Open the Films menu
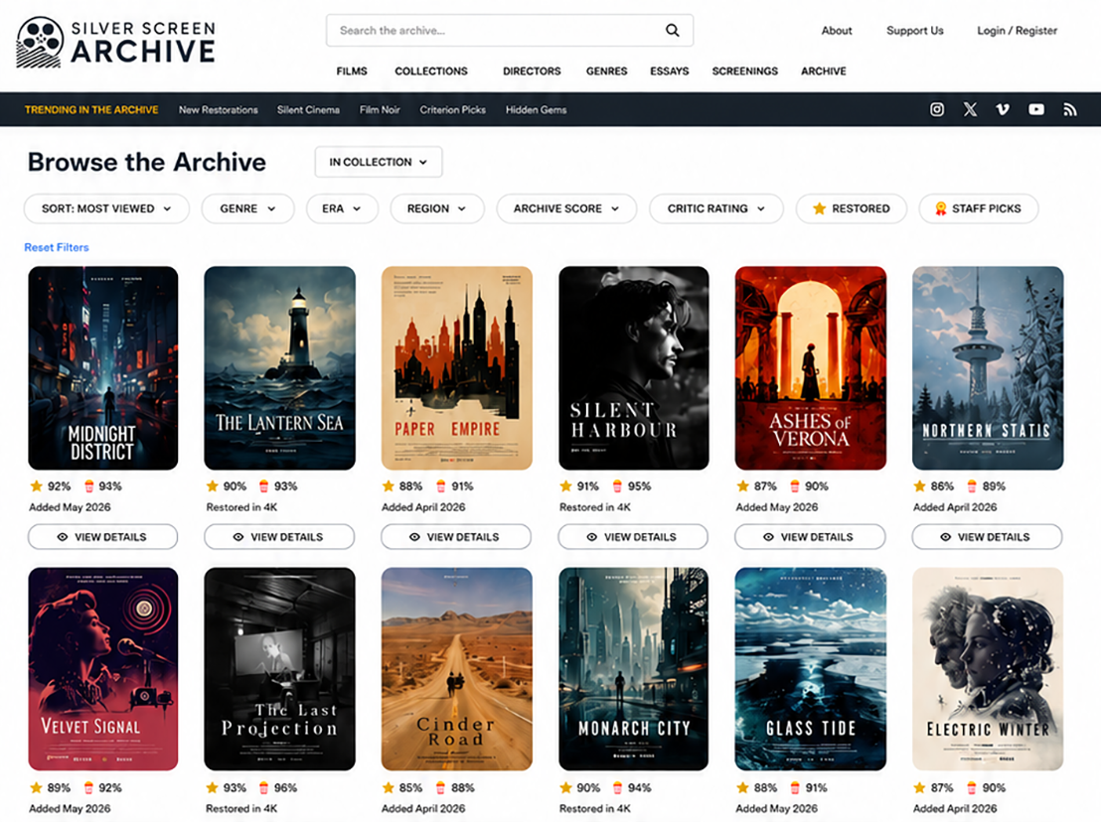Screen dimensions: 1101x822 352,70
